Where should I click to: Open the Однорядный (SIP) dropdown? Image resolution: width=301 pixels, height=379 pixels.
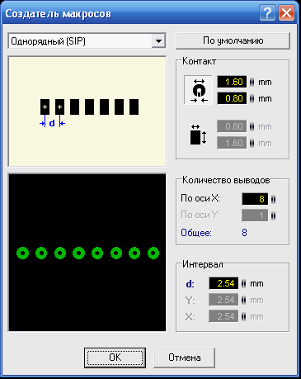tap(87, 41)
